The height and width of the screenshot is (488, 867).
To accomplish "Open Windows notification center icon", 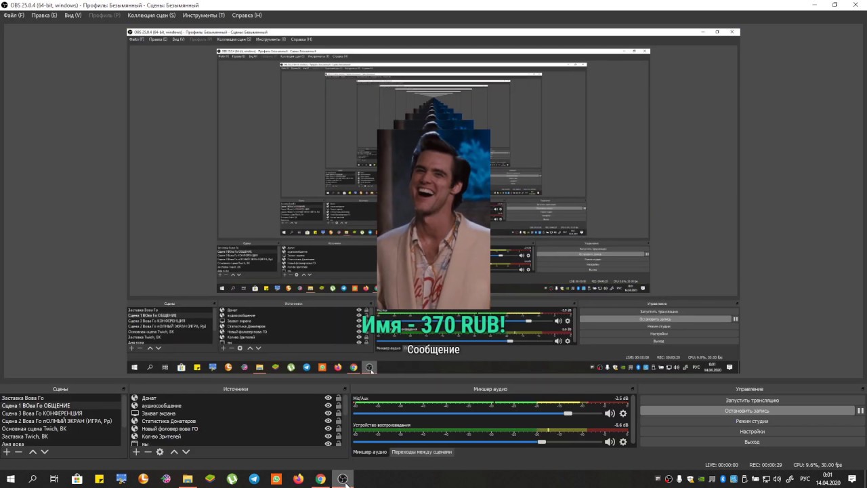I will 852,479.
